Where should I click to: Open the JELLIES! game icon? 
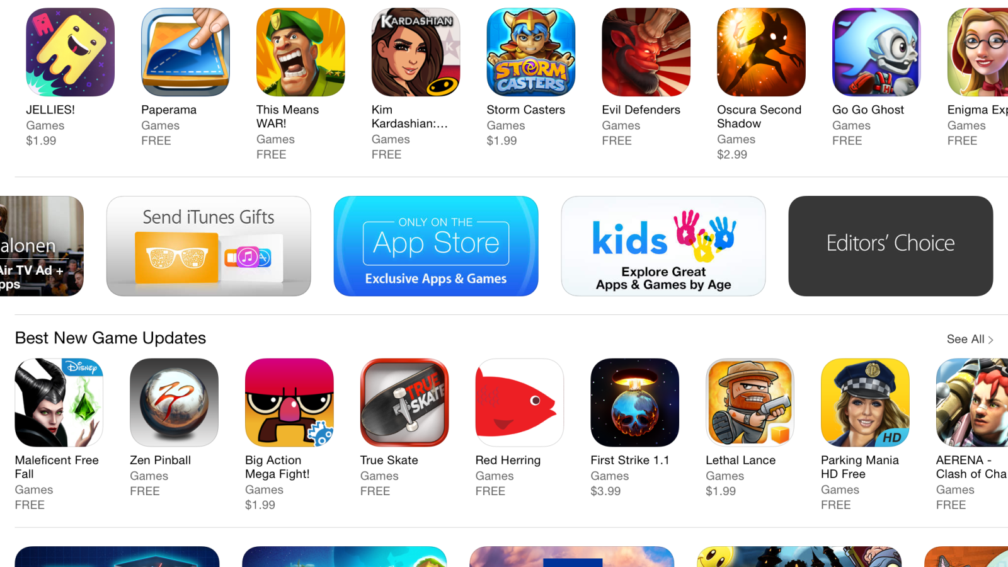tap(70, 52)
